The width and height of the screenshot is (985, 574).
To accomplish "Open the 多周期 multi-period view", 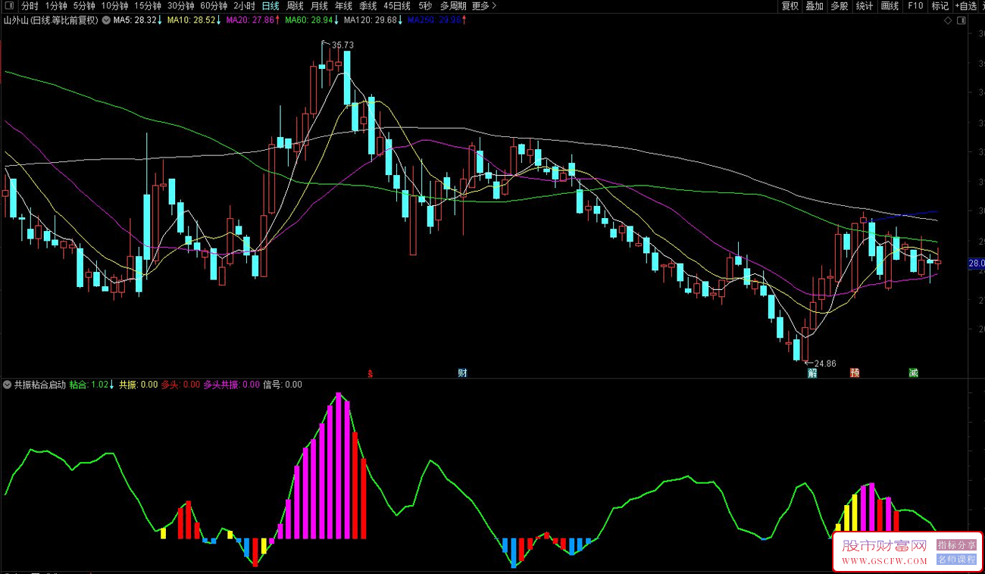I will tap(453, 5).
